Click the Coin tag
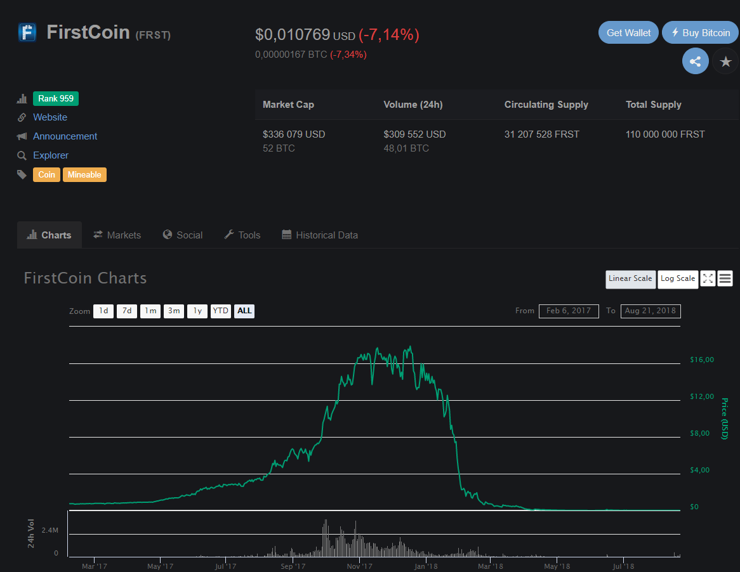Screen dimensions: 740x572 click(47, 174)
